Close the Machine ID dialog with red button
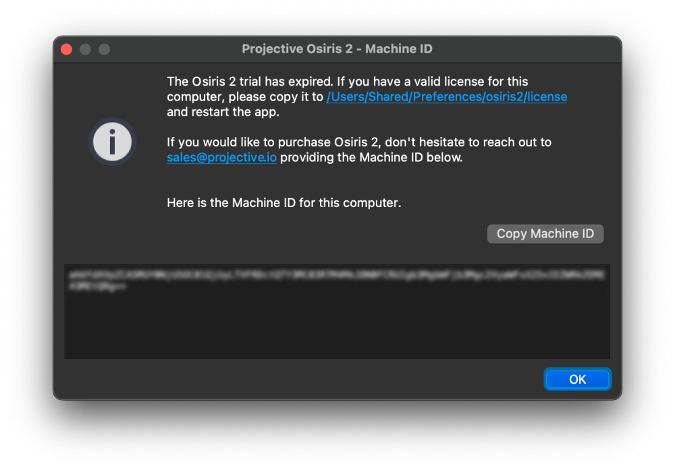Image resolution: width=675 pixels, height=470 pixels. click(66, 49)
